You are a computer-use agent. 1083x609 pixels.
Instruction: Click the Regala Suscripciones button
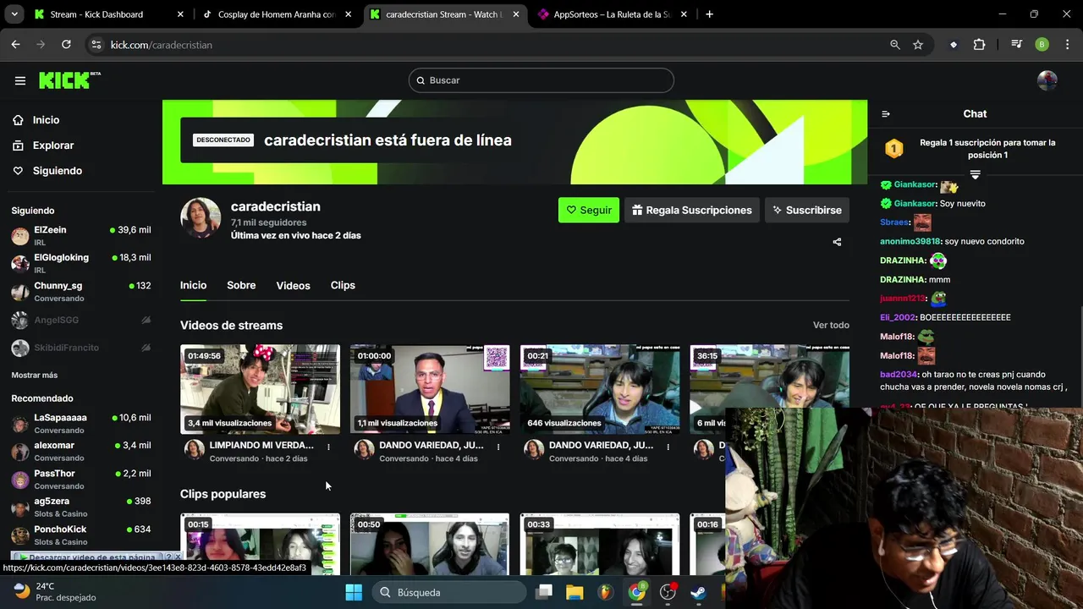click(692, 210)
